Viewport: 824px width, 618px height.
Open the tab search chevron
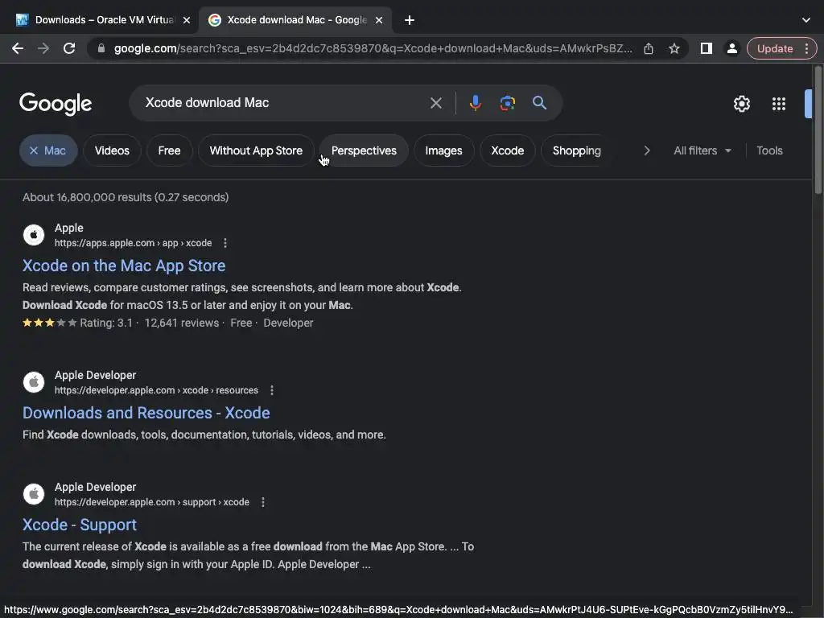pos(806,20)
